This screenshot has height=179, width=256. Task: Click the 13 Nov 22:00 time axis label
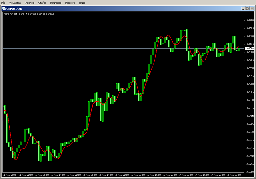point(121,175)
